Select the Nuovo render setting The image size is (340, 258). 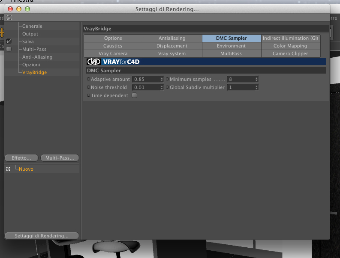point(26,169)
